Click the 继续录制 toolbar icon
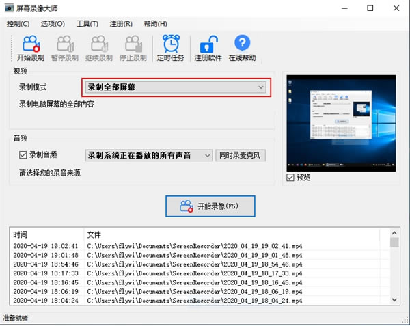410x326 pixels. click(99, 49)
